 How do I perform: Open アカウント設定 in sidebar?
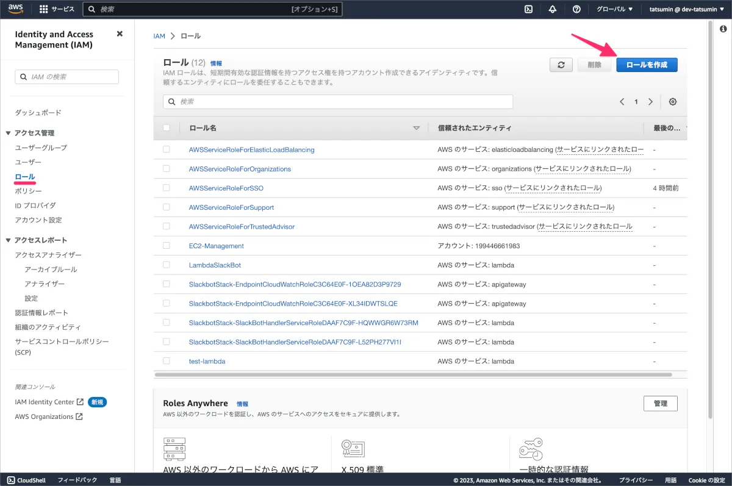click(38, 220)
